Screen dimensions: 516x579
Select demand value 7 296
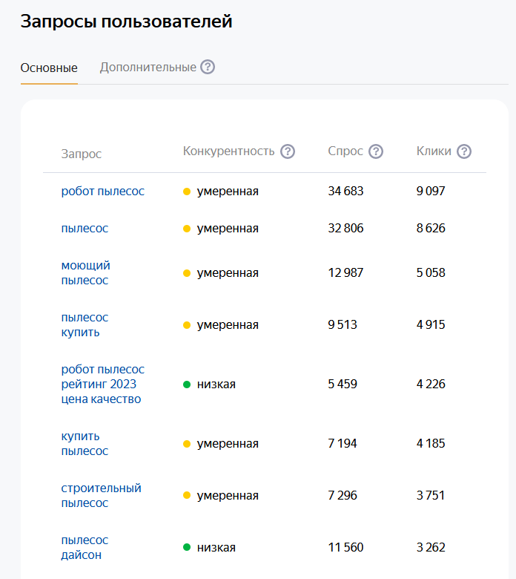coord(343,495)
